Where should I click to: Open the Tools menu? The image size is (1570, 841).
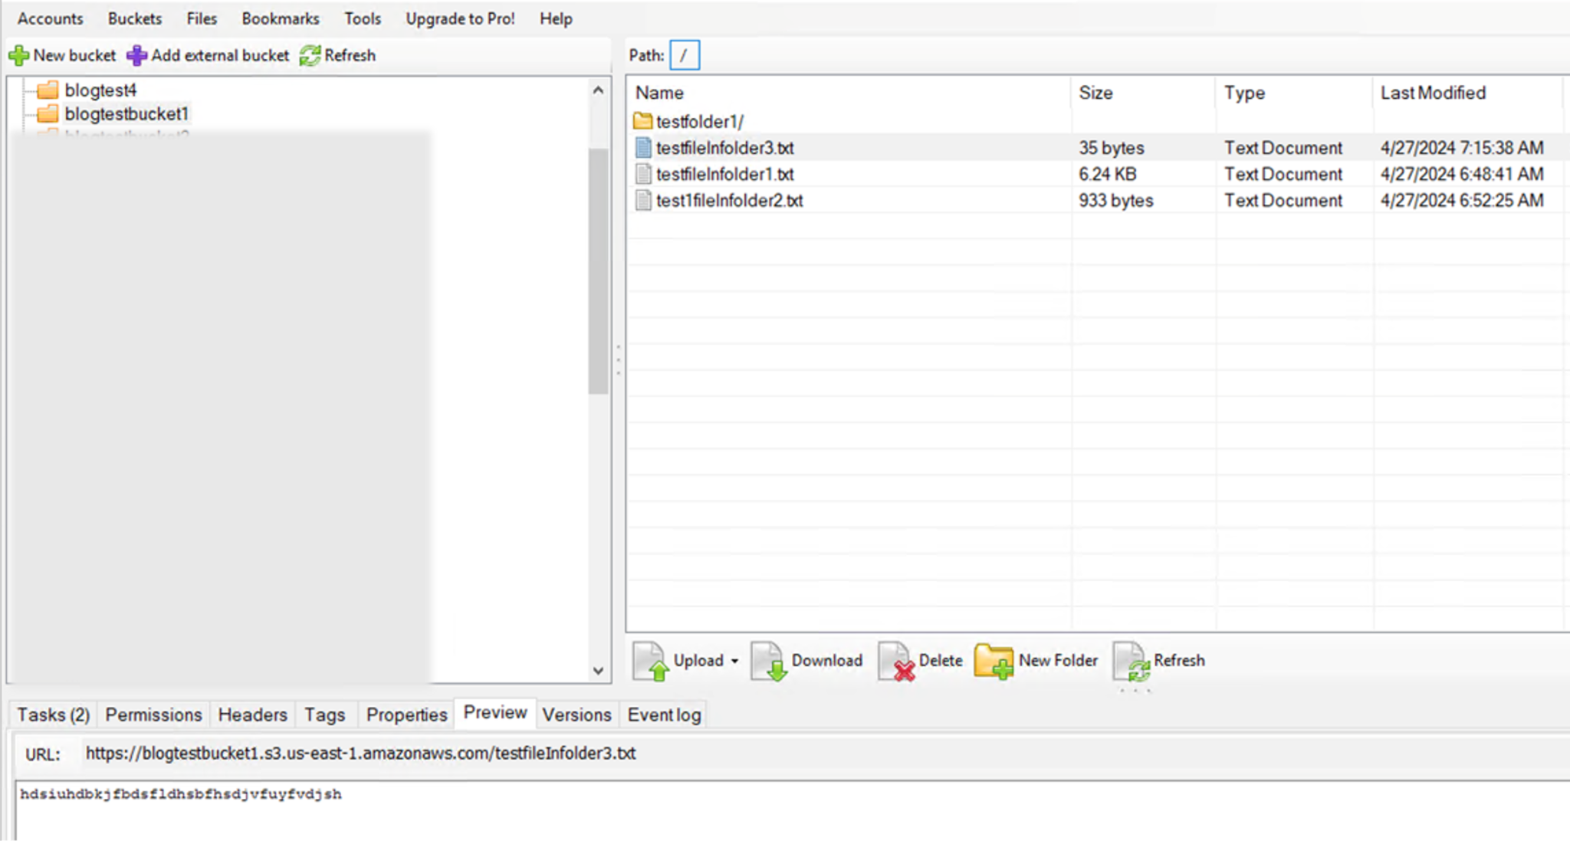[x=362, y=18]
